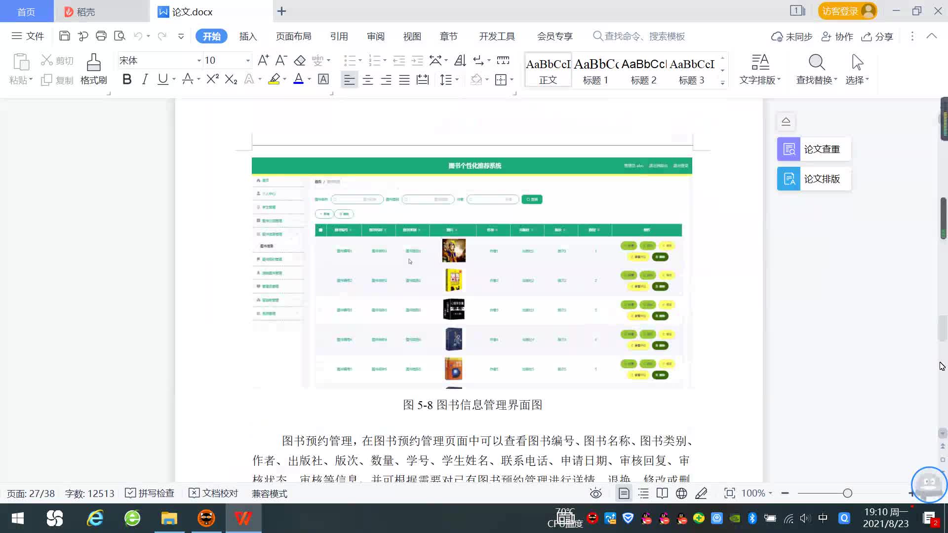Toggle 拼写检查 spell check
The image size is (948, 533).
pos(150,494)
